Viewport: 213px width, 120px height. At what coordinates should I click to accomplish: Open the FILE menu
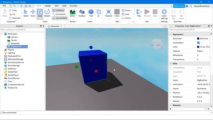[4, 6]
